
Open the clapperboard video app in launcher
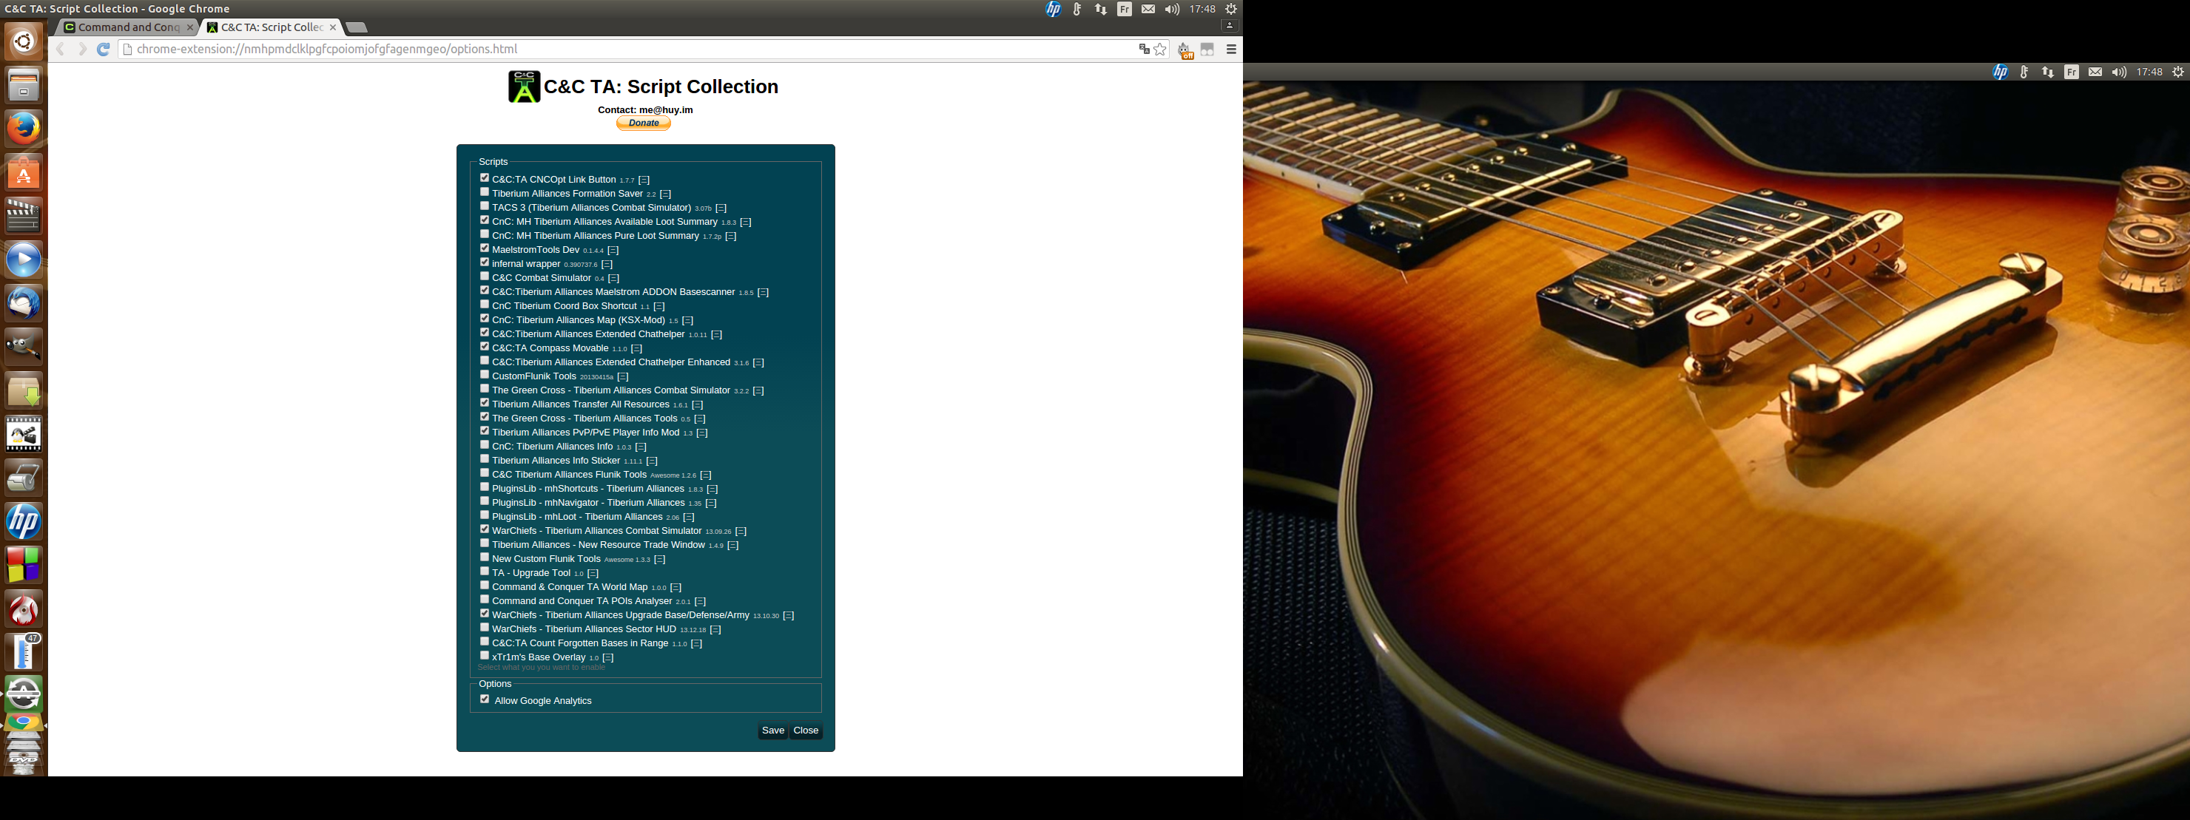click(x=24, y=215)
